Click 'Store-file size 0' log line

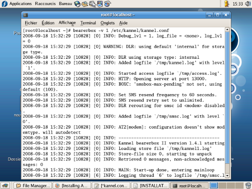click(117, 154)
